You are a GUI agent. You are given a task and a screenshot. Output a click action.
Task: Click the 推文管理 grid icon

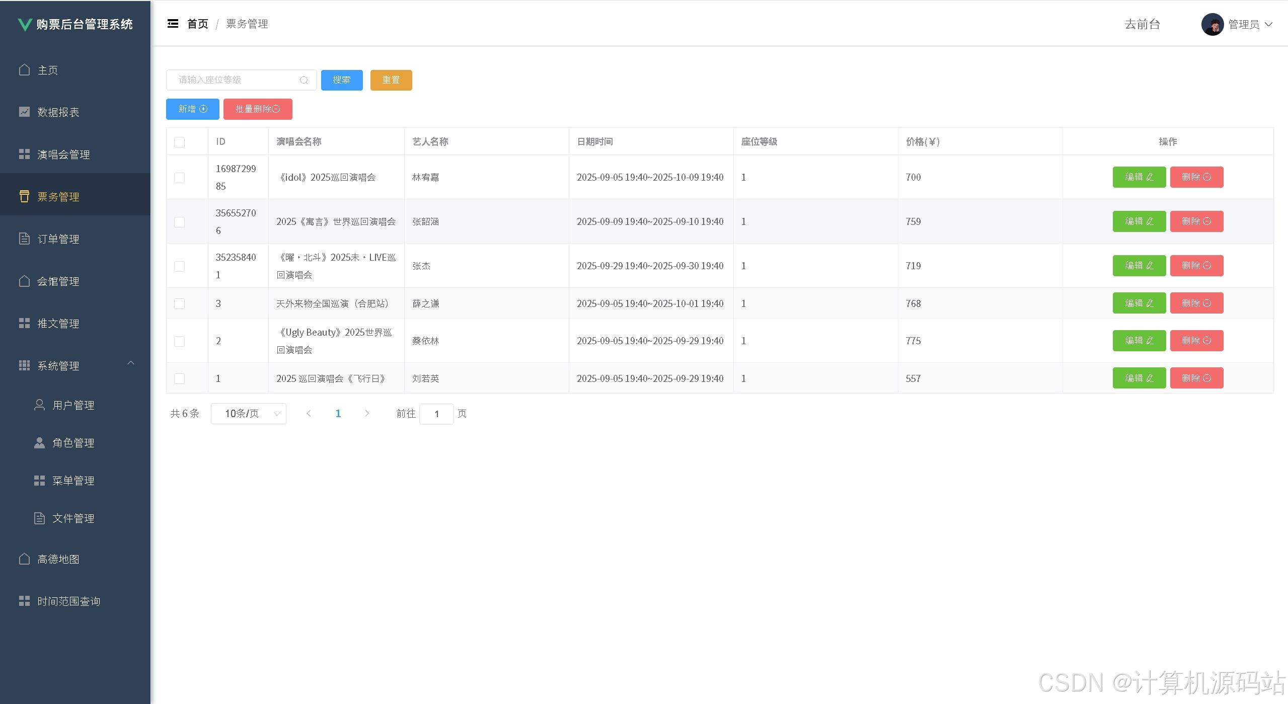[x=24, y=323]
